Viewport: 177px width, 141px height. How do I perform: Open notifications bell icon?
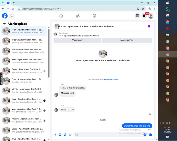pyautogui.click(x=144, y=16)
